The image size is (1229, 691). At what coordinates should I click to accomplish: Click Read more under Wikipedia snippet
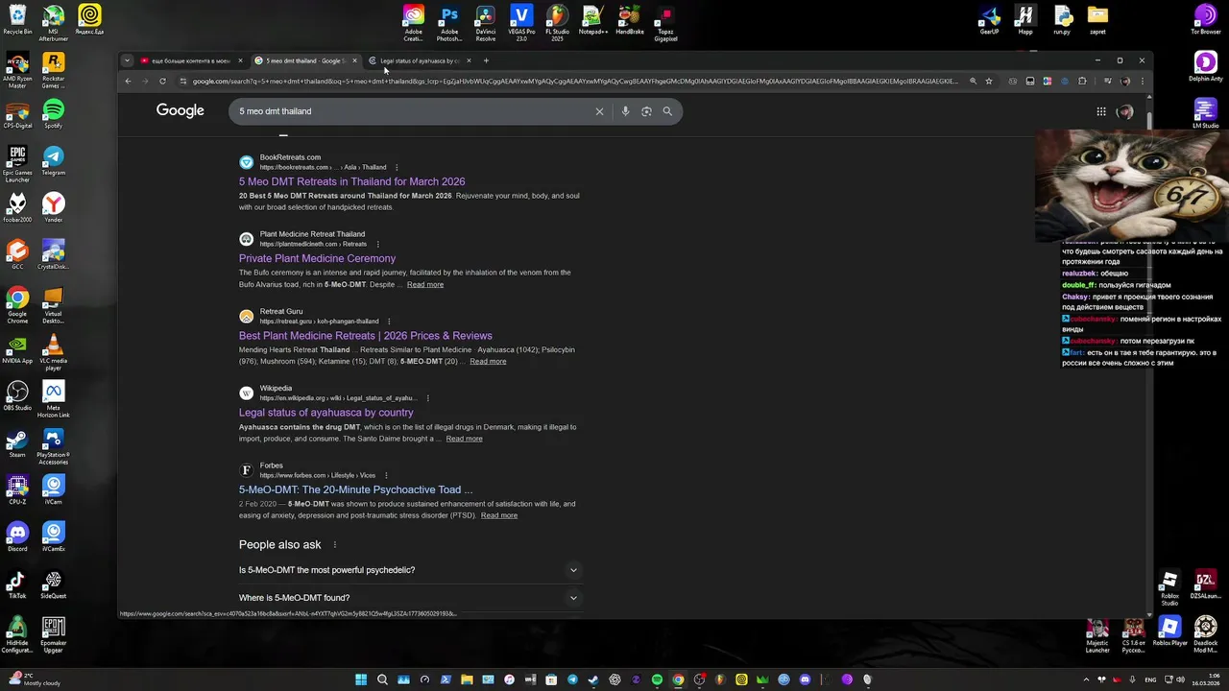(x=464, y=439)
